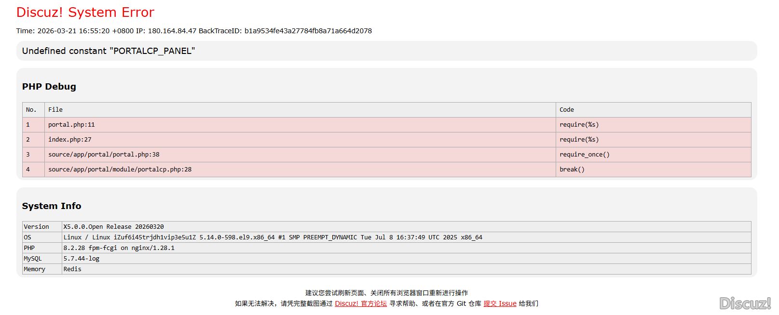Click the No. column header

coord(31,110)
